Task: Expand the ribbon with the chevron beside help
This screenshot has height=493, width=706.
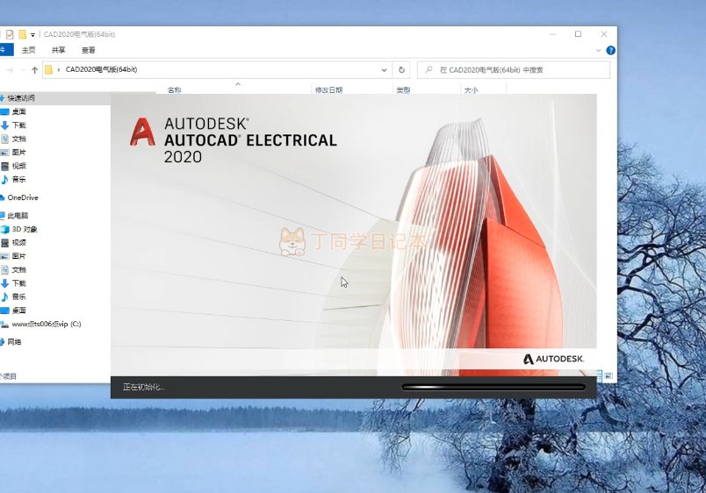Action: point(598,50)
